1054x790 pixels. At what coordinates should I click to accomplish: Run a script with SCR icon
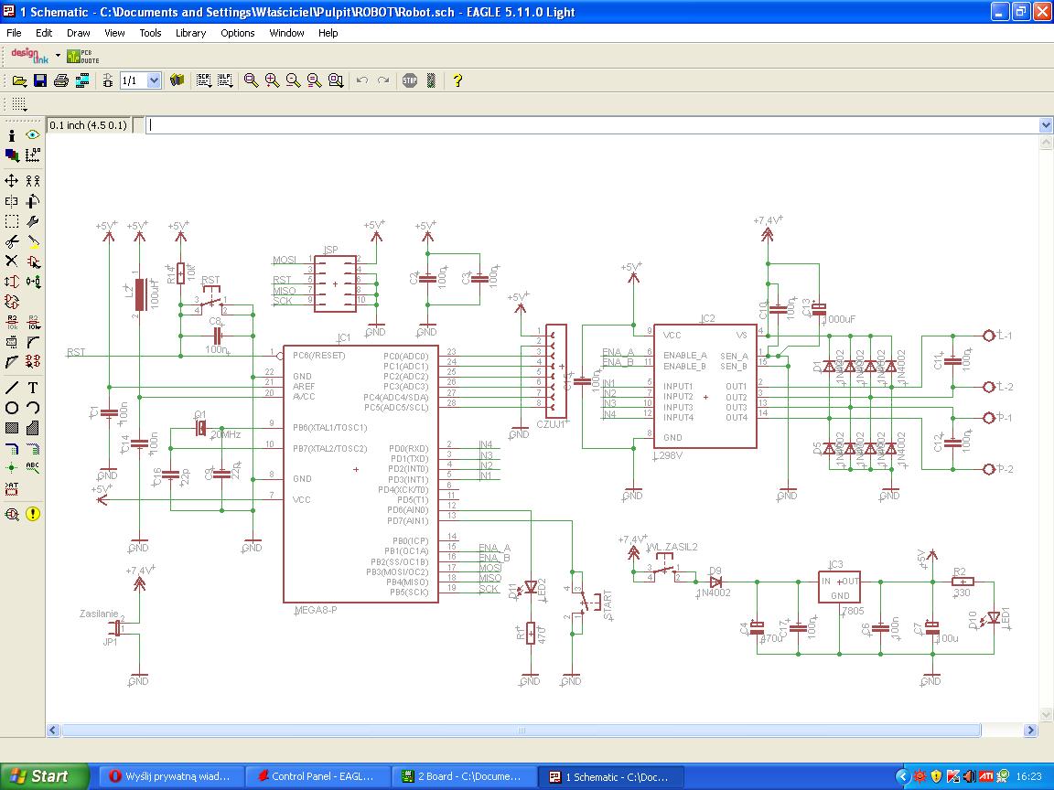[203, 80]
